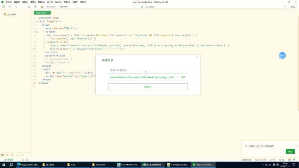The width and height of the screenshot is (299, 168).
Task: Click the run play icon in toolbar
Action: [35, 7]
